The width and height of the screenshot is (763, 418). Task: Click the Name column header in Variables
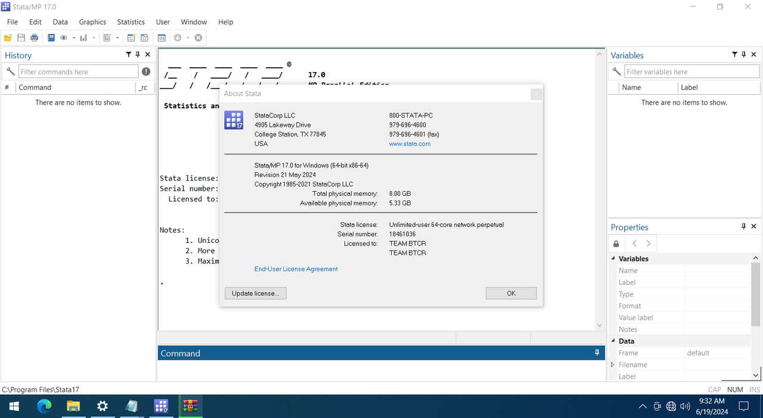click(648, 88)
